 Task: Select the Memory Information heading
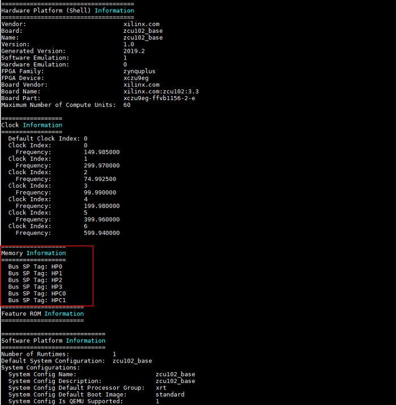tap(33, 253)
